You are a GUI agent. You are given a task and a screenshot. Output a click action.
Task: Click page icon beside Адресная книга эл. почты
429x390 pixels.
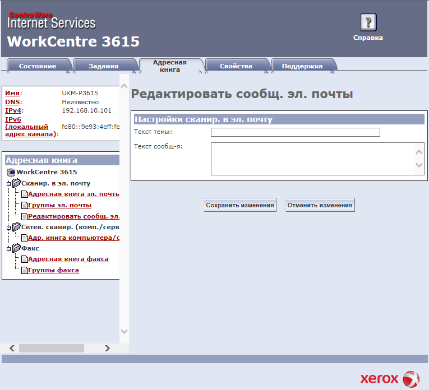(25, 194)
